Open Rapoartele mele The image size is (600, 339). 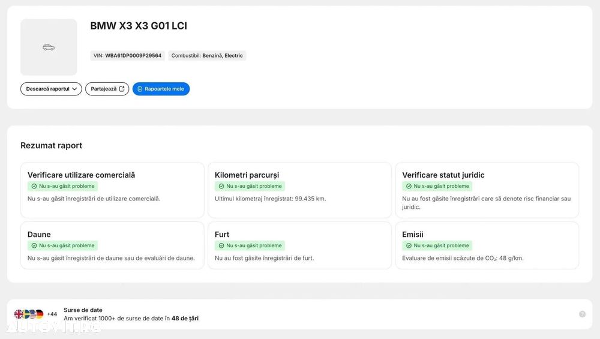[x=161, y=89]
